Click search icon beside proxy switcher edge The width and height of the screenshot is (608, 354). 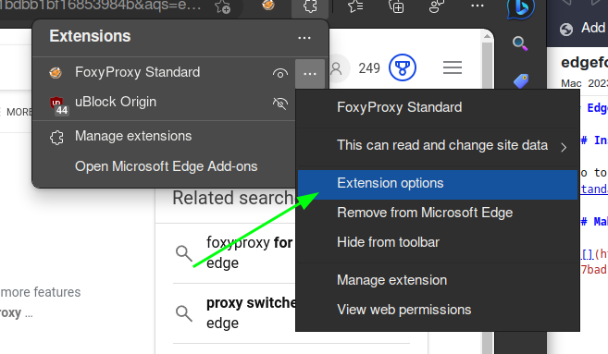coord(184,313)
